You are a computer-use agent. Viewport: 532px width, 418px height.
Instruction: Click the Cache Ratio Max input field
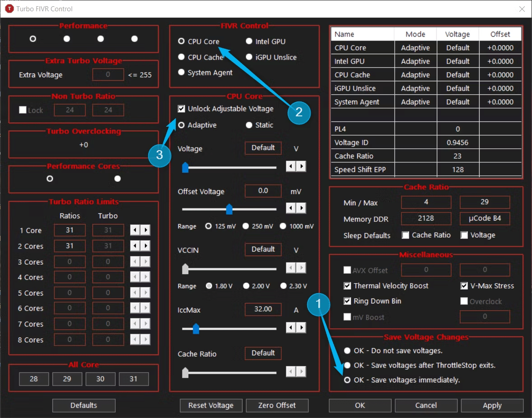tap(485, 202)
